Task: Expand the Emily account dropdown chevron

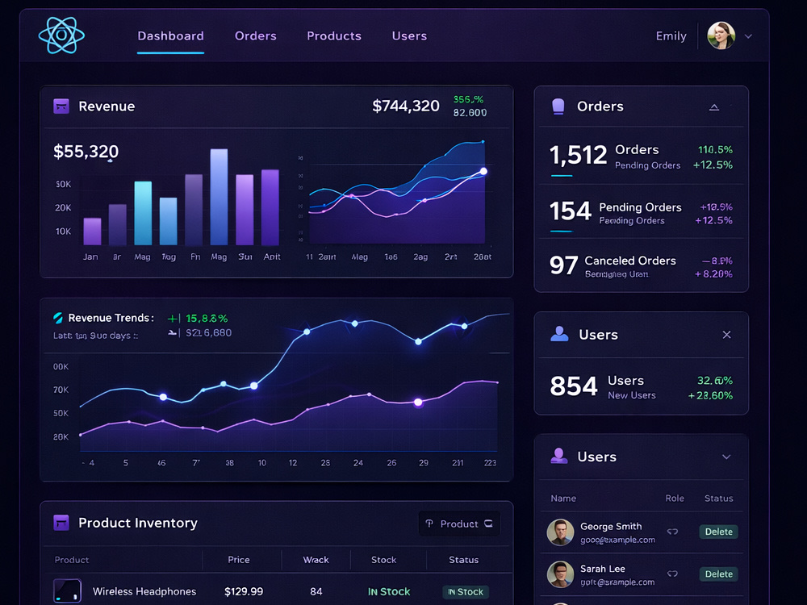Action: tap(748, 36)
